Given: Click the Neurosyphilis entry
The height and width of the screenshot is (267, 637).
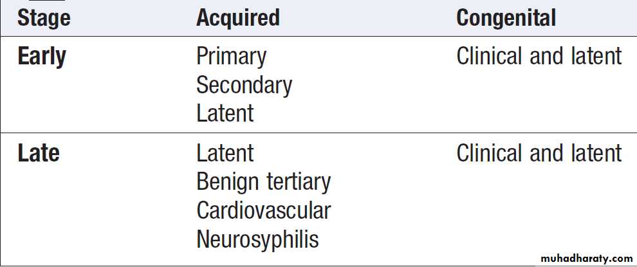Looking at the screenshot, I should pos(257,239).
